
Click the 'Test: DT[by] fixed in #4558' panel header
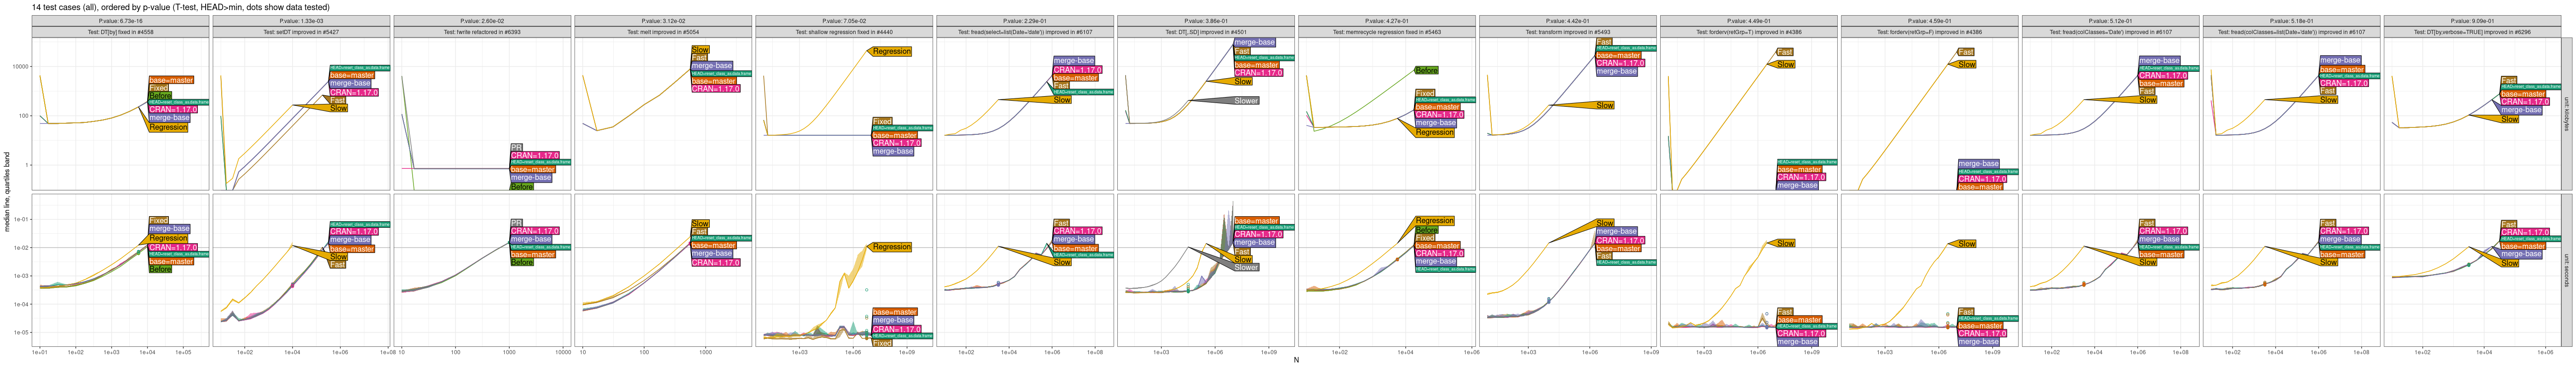(120, 32)
